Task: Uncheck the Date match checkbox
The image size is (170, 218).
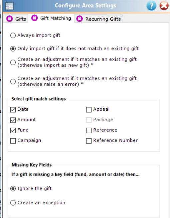Action: point(13,110)
